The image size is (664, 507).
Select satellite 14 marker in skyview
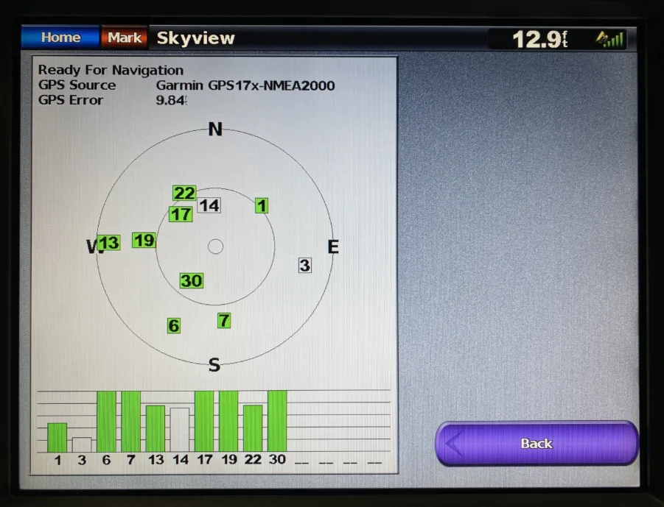coord(209,206)
